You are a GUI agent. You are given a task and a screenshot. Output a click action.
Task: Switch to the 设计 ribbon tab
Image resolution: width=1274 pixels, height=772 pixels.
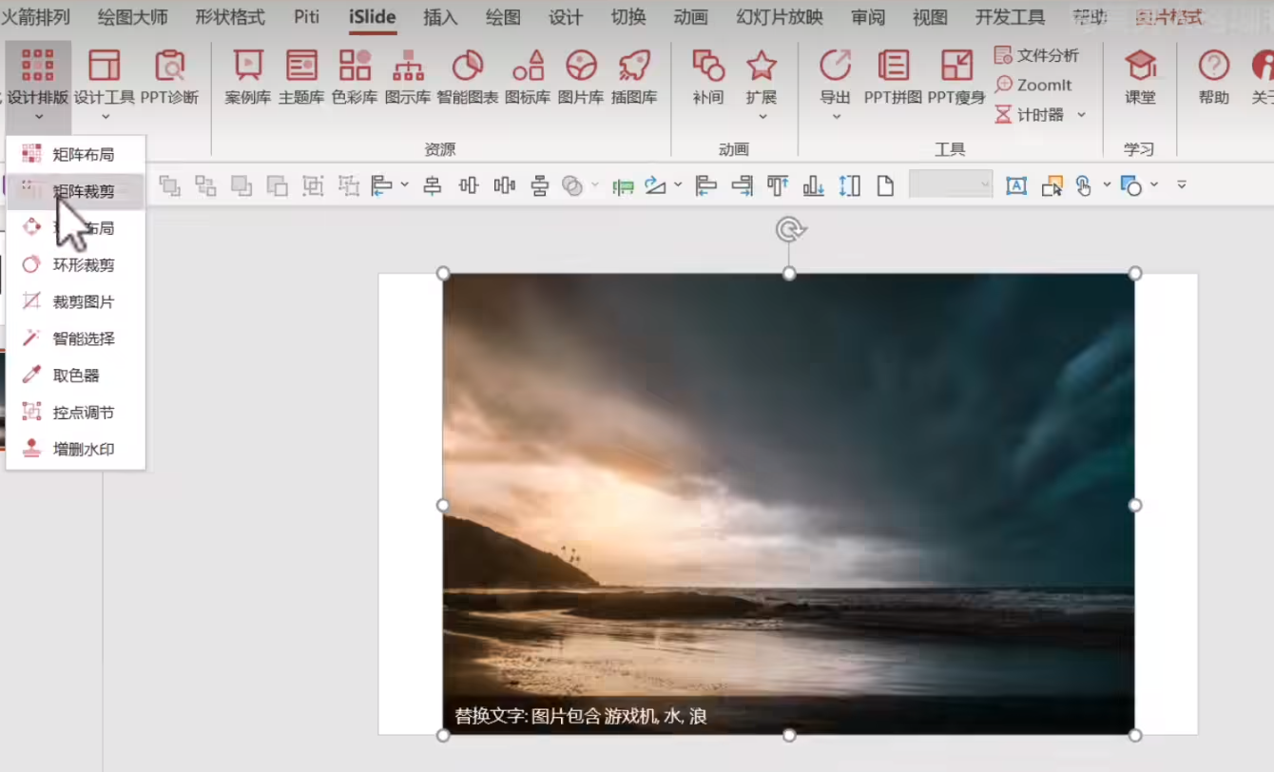(x=566, y=17)
